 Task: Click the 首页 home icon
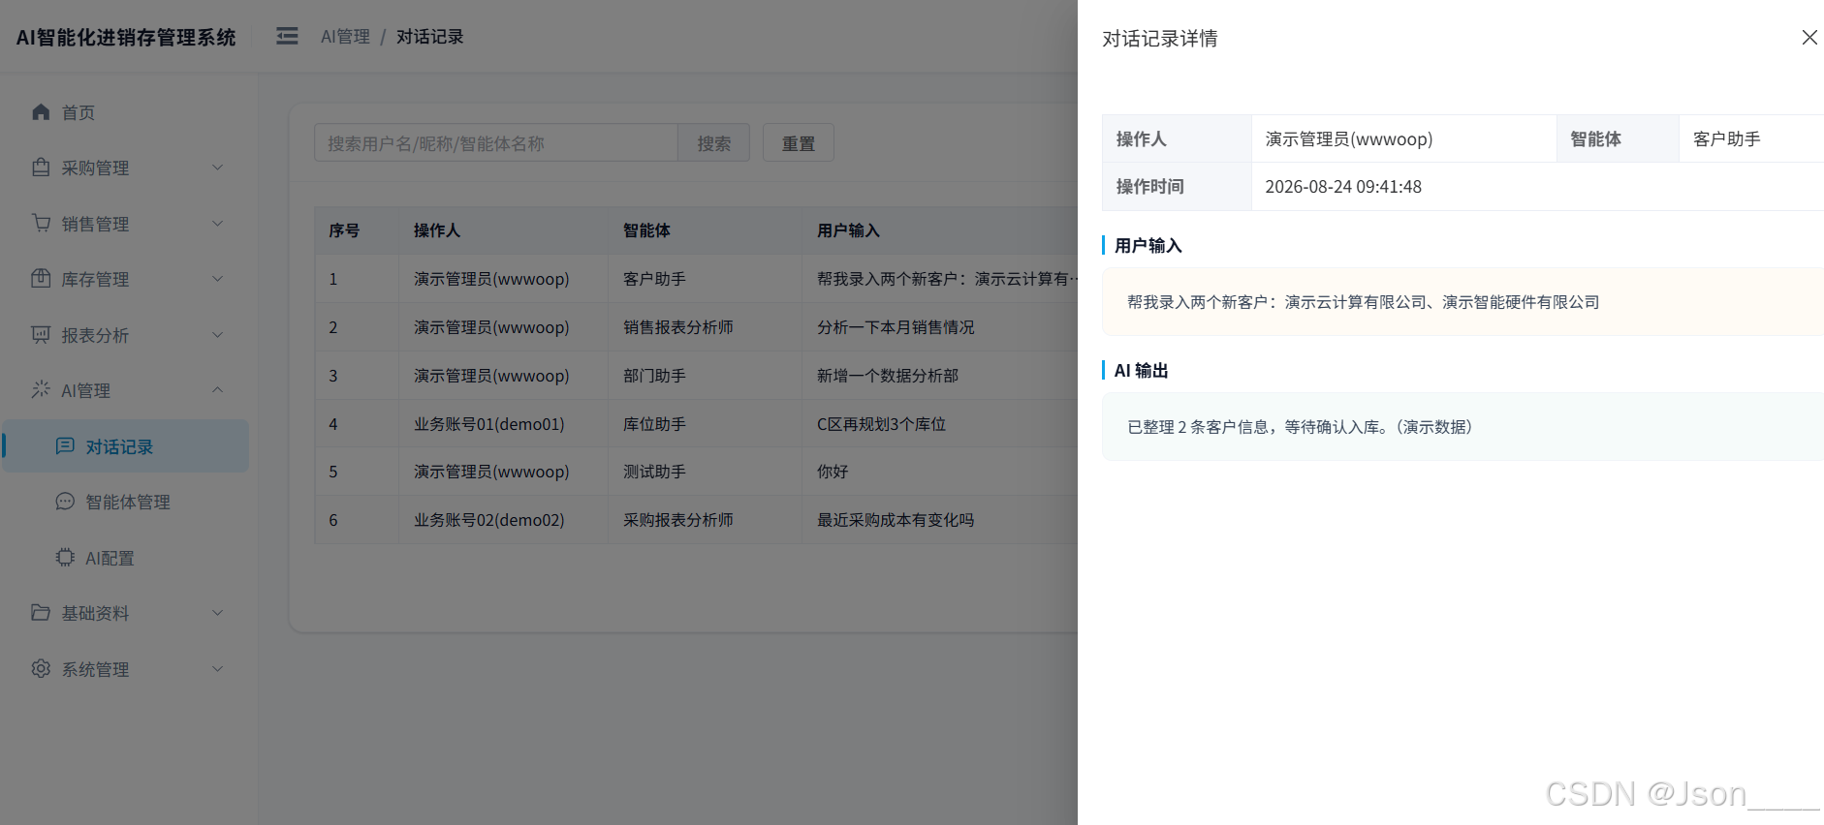point(41,112)
